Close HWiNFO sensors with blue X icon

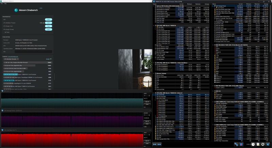pos(268,144)
